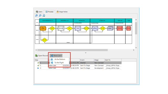Select the red Production shape in diagram
Image resolution: width=168 pixels, height=94 pixels.
coord(120,28)
